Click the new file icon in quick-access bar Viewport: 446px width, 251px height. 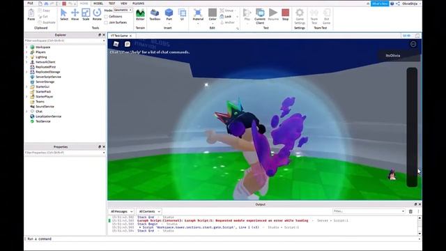pos(40,3)
